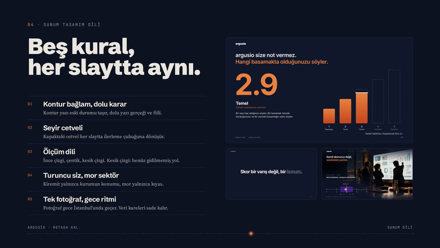This screenshot has width=440, height=248.
Task: Click the big orange score "2.9"
Action: pyautogui.click(x=257, y=85)
